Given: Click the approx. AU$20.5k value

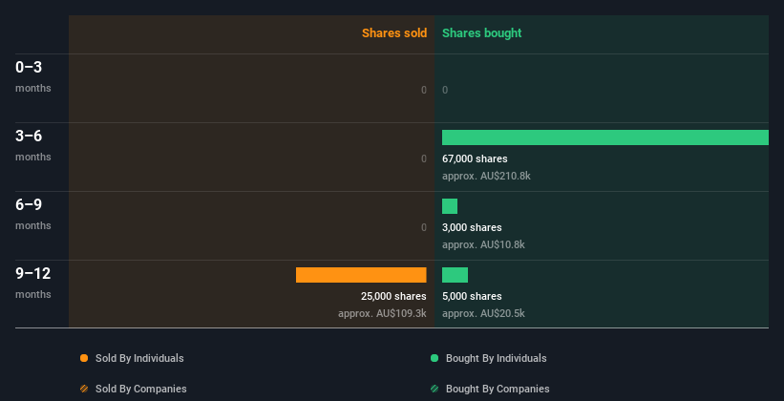Looking at the screenshot, I should coord(483,313).
